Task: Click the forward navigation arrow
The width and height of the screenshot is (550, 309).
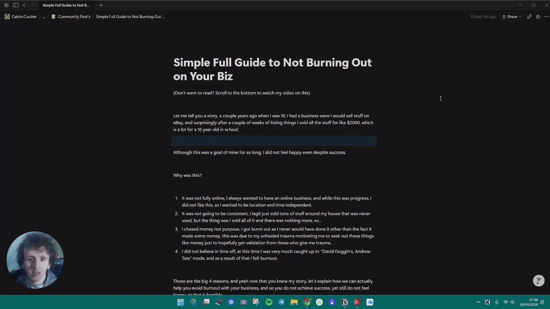Action: pos(32,5)
